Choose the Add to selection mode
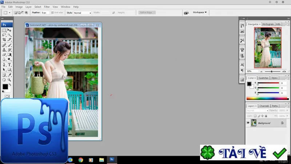The height and width of the screenshot is (164, 291). pyautogui.click(x=19, y=13)
